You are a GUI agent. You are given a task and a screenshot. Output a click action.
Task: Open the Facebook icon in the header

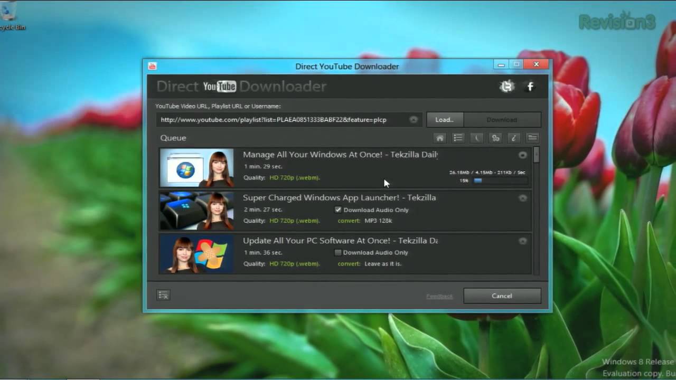(x=530, y=87)
